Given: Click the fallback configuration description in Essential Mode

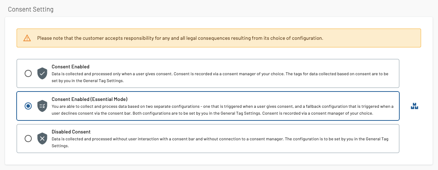Looking at the screenshot, I should (x=223, y=110).
